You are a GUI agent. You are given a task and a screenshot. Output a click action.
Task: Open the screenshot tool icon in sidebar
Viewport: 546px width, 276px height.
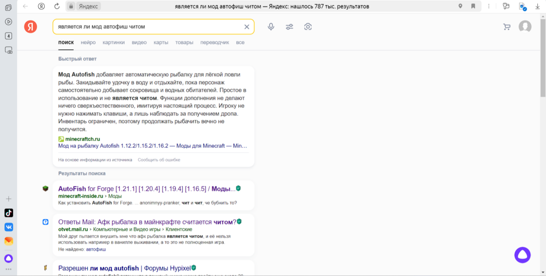tap(8, 50)
